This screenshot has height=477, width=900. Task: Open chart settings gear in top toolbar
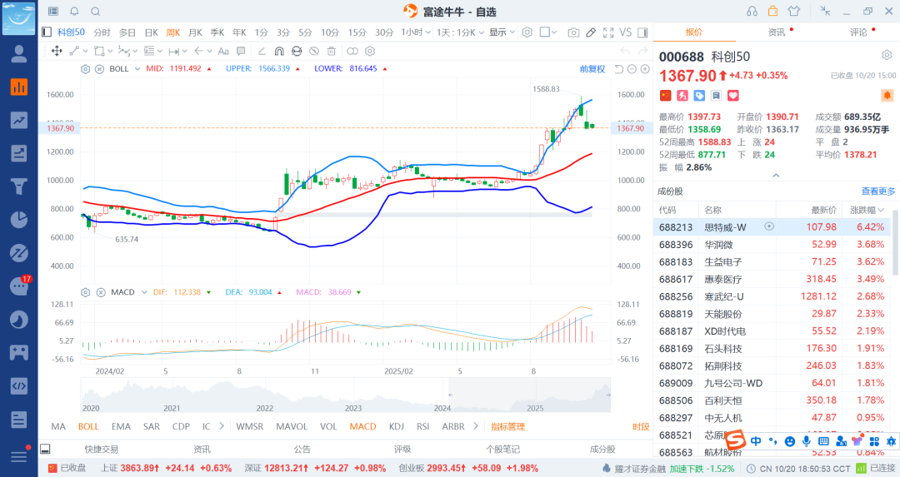coord(527,32)
